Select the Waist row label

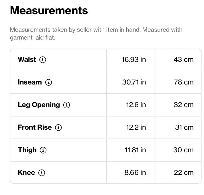click(x=27, y=60)
